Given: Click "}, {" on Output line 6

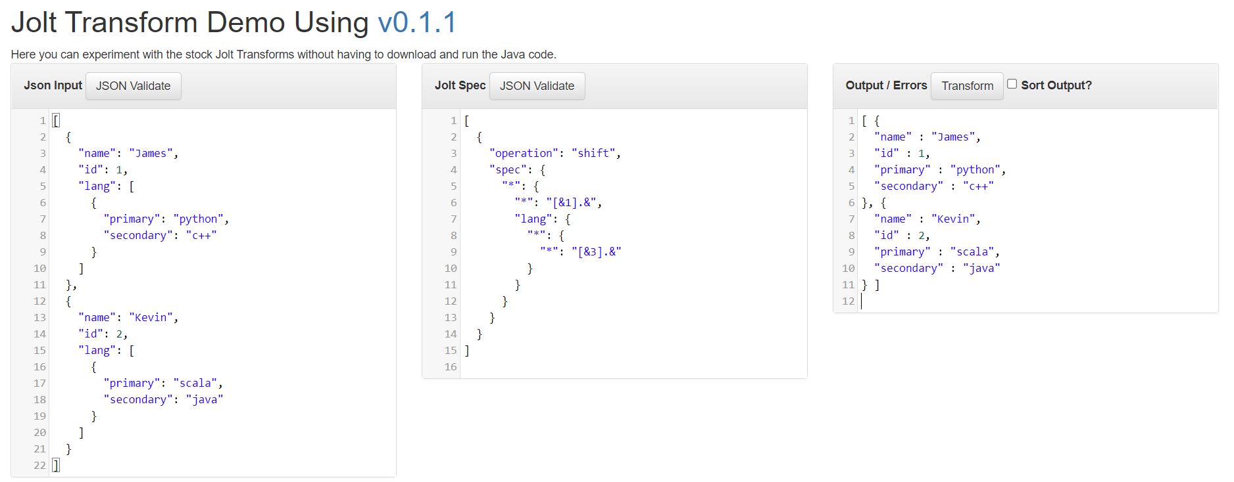Looking at the screenshot, I should pos(874,202).
